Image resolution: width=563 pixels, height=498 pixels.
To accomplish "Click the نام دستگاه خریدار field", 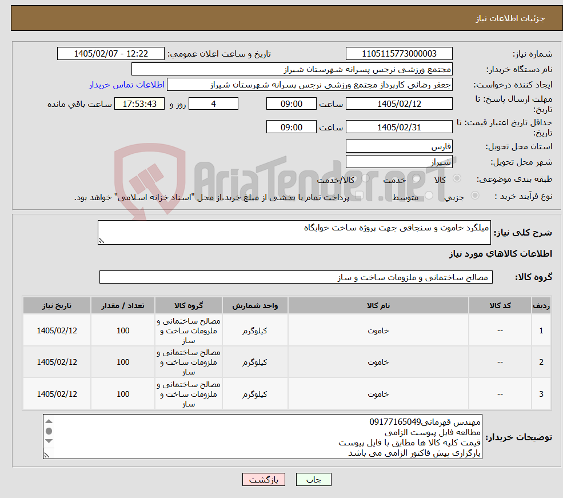I will pyautogui.click(x=292, y=69).
